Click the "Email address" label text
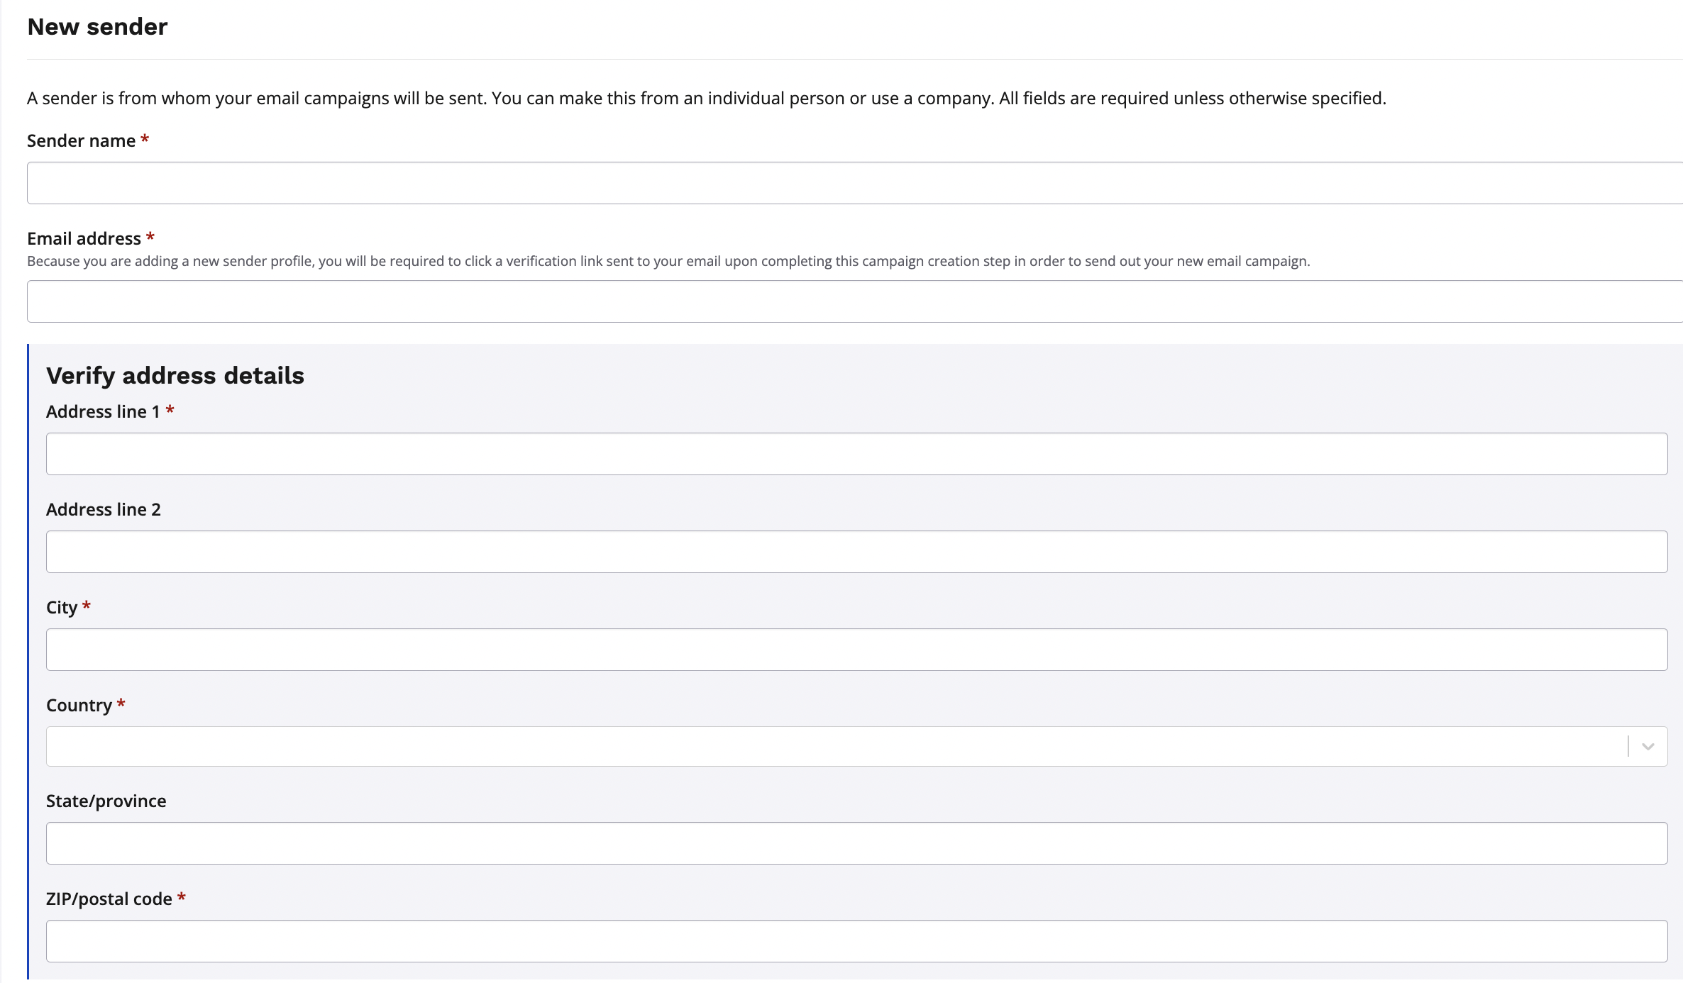 [x=84, y=238]
